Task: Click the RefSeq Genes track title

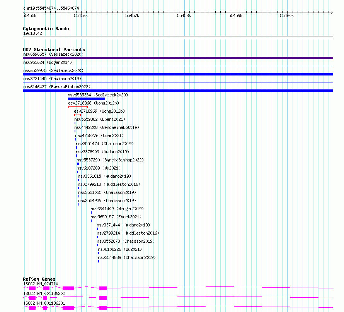Action: 39,279
